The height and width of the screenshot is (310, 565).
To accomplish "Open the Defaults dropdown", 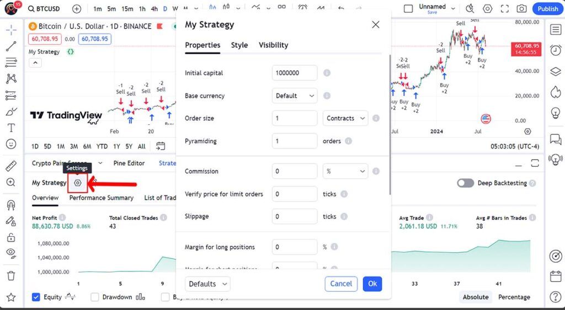I will pyautogui.click(x=207, y=284).
